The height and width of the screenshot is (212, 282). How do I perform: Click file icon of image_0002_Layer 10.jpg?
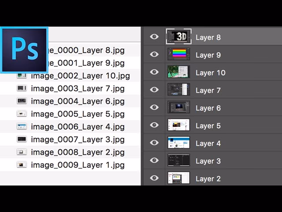pos(22,76)
